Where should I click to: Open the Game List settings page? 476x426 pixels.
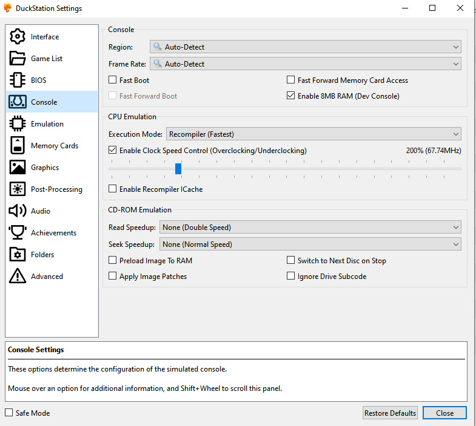pos(52,59)
